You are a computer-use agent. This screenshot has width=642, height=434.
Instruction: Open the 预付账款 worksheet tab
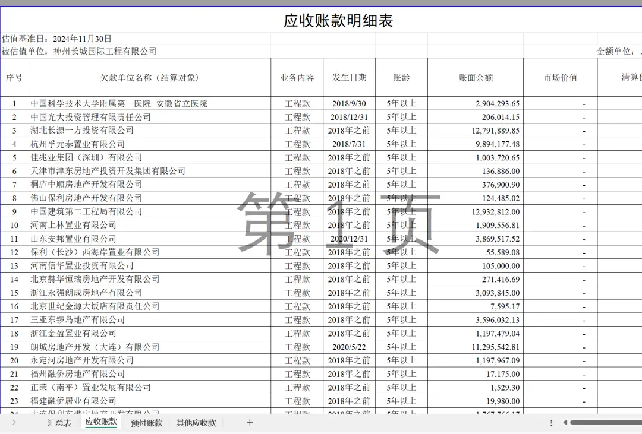[146, 423]
